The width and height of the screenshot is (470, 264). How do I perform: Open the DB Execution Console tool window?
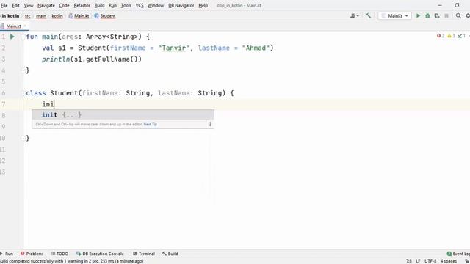click(x=100, y=254)
